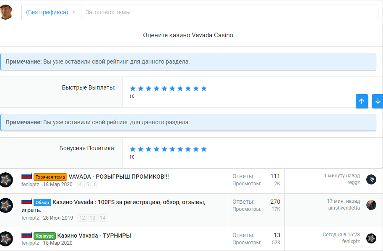This screenshot has width=383, height=251.
Task: Go to page 4 of РОЗЫГРЫШ ПРОМИКОВ thread
Action: 80,184
